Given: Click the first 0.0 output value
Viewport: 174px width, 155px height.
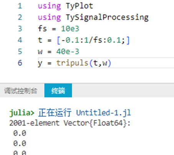Looking at the screenshot, I should pos(20,133).
